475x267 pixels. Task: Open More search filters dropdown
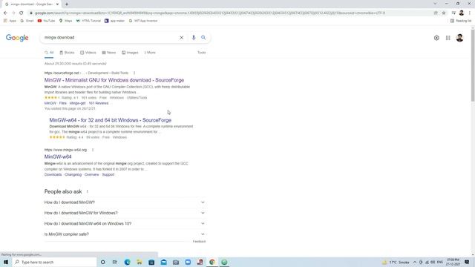click(150, 53)
